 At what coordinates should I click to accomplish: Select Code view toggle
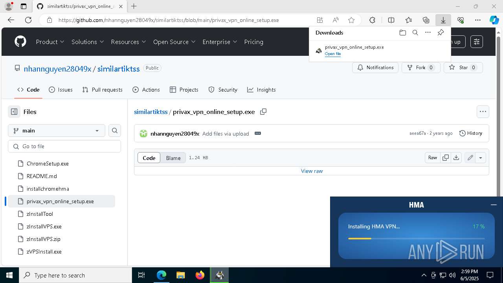coord(149,158)
